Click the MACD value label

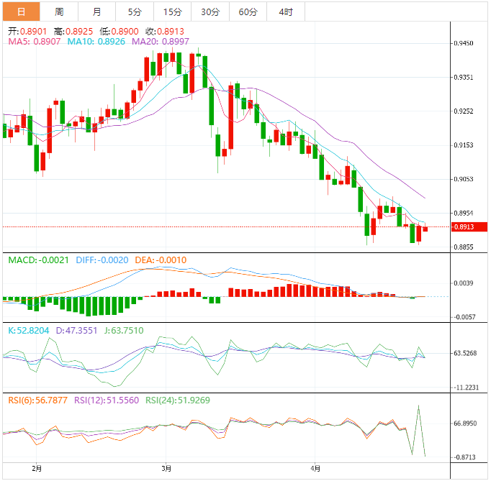pos(38,260)
